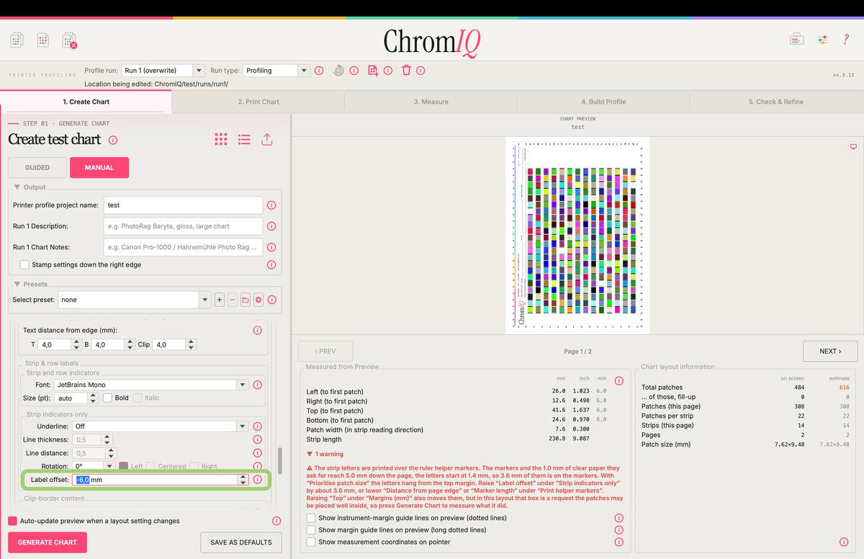Add a new preset with plus icon
The width and height of the screenshot is (864, 559).
click(x=220, y=300)
